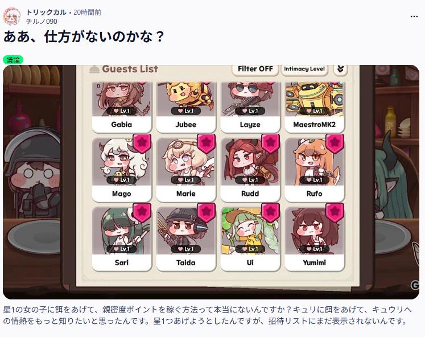Click the pink star badge on Taida
The height and width of the screenshot is (337, 425).
click(206, 212)
